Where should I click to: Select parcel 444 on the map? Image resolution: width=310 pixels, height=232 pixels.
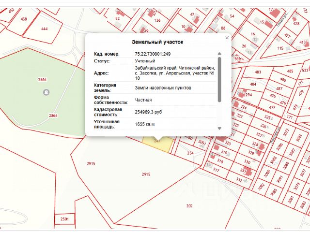pos(44,29)
